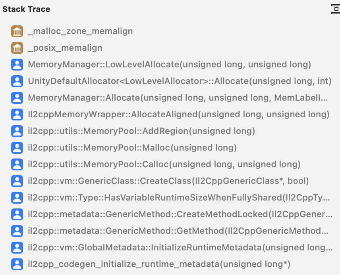Image resolution: width=340 pixels, height=275 pixels.
Task: Click the person icon next to UnityDefaultAllocator Allocate
Action: [17, 81]
